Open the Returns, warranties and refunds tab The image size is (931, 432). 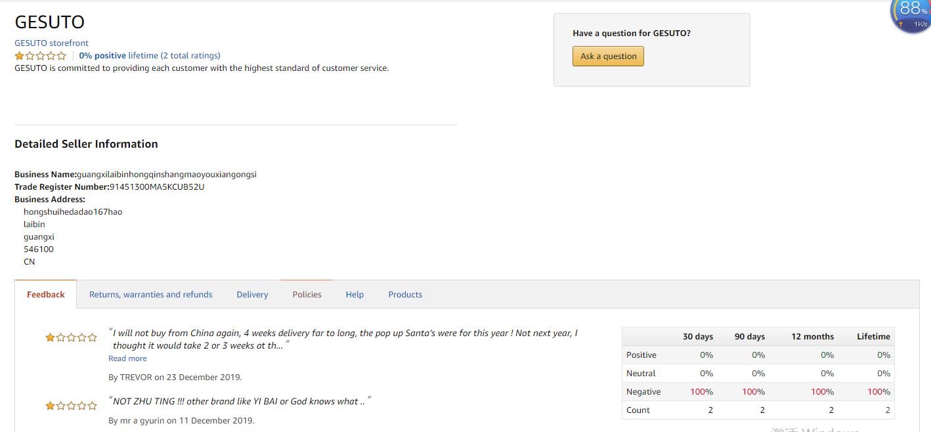pos(151,295)
